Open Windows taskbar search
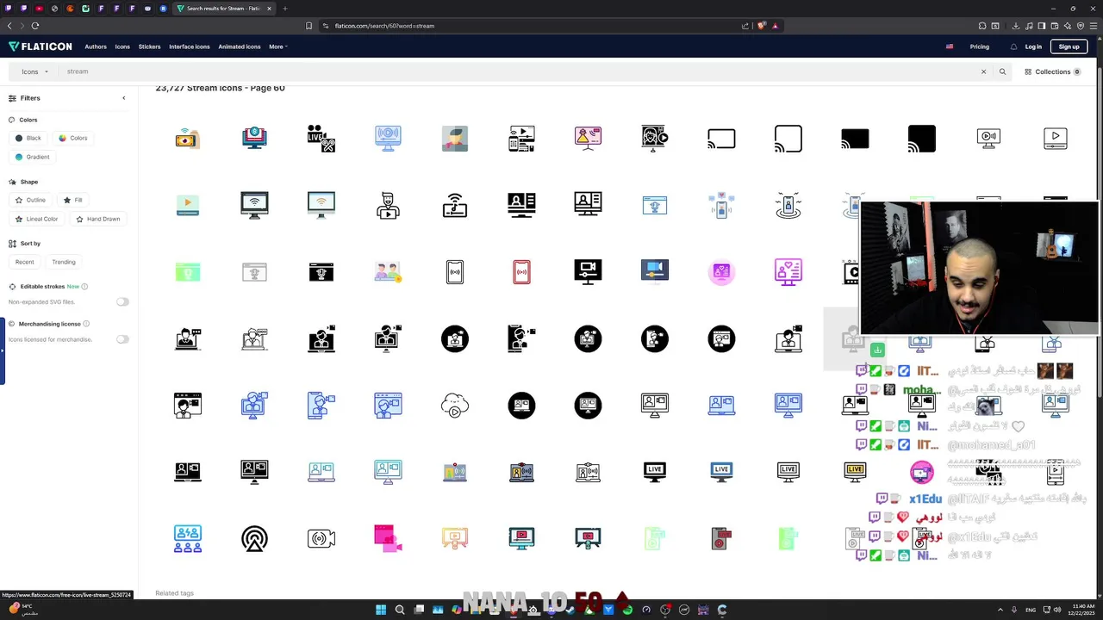Image resolution: width=1103 pixels, height=620 pixels. (x=400, y=610)
